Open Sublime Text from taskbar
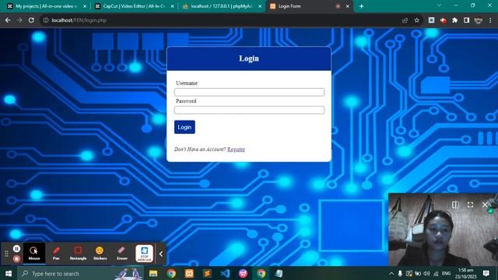This screenshot has height=280, width=498. pyautogui.click(x=207, y=273)
